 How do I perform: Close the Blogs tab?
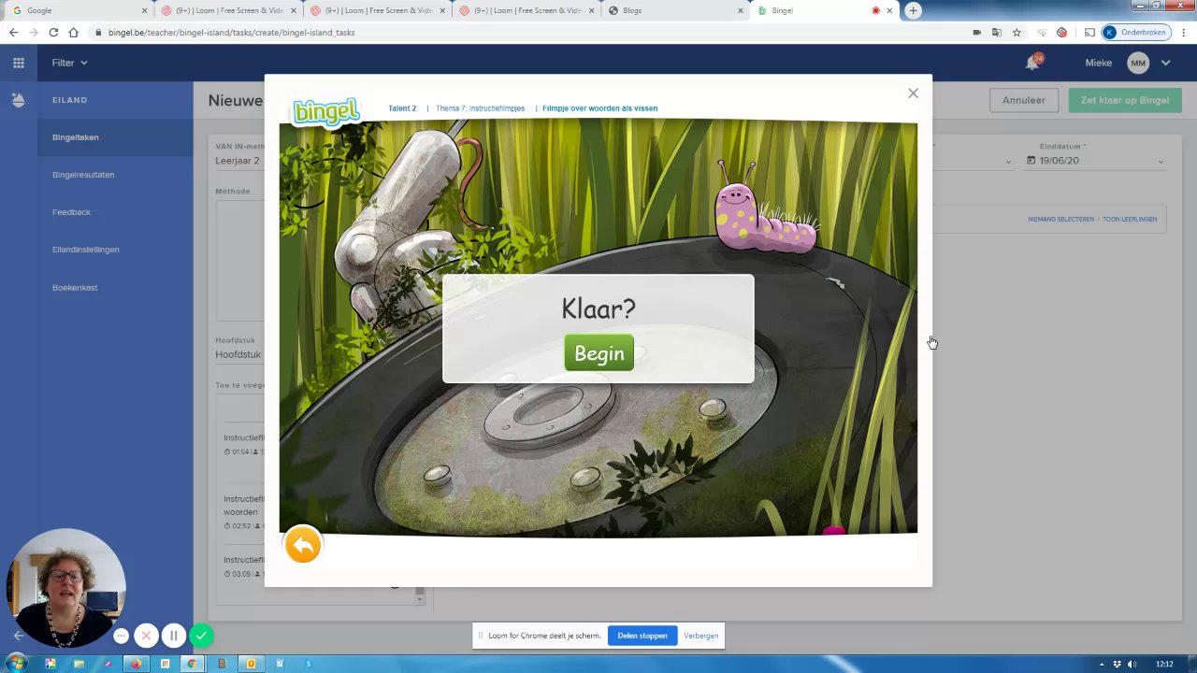pos(741,10)
